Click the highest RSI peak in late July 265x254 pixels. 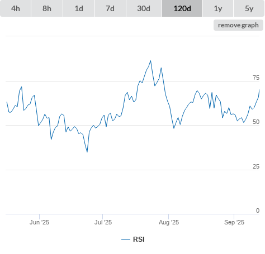tap(150, 61)
